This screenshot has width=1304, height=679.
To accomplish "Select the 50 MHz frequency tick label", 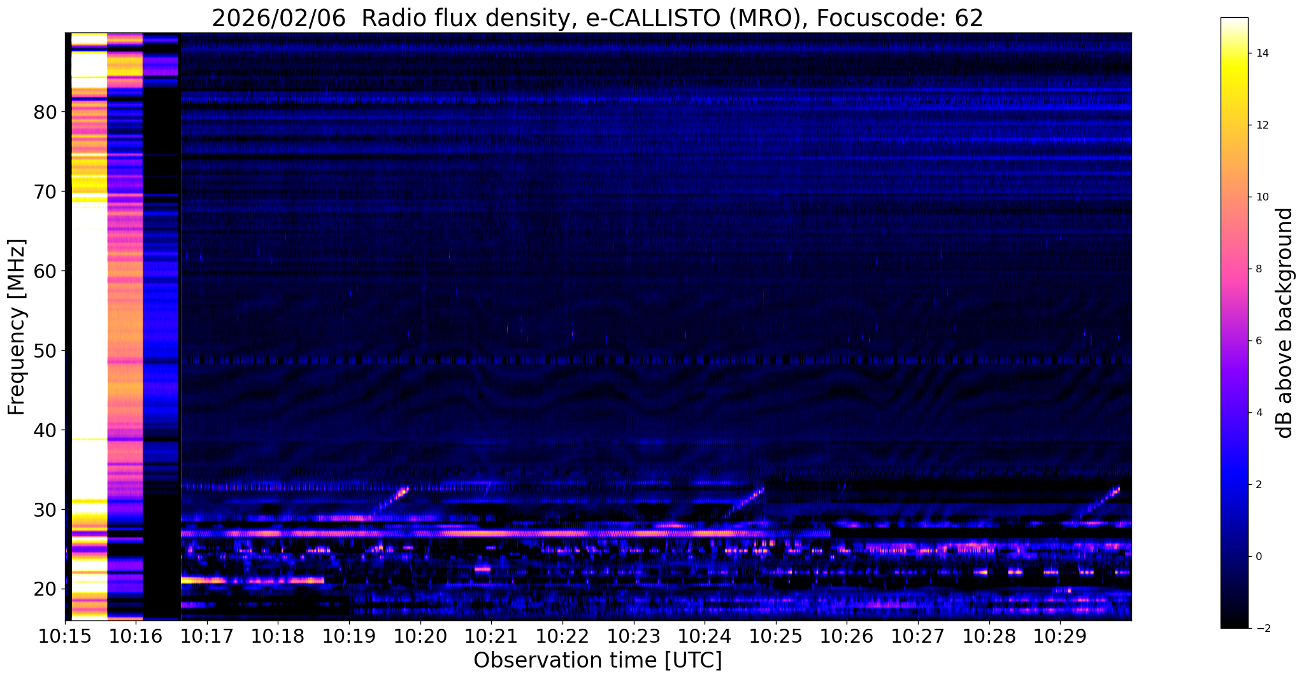I will tap(45, 351).
